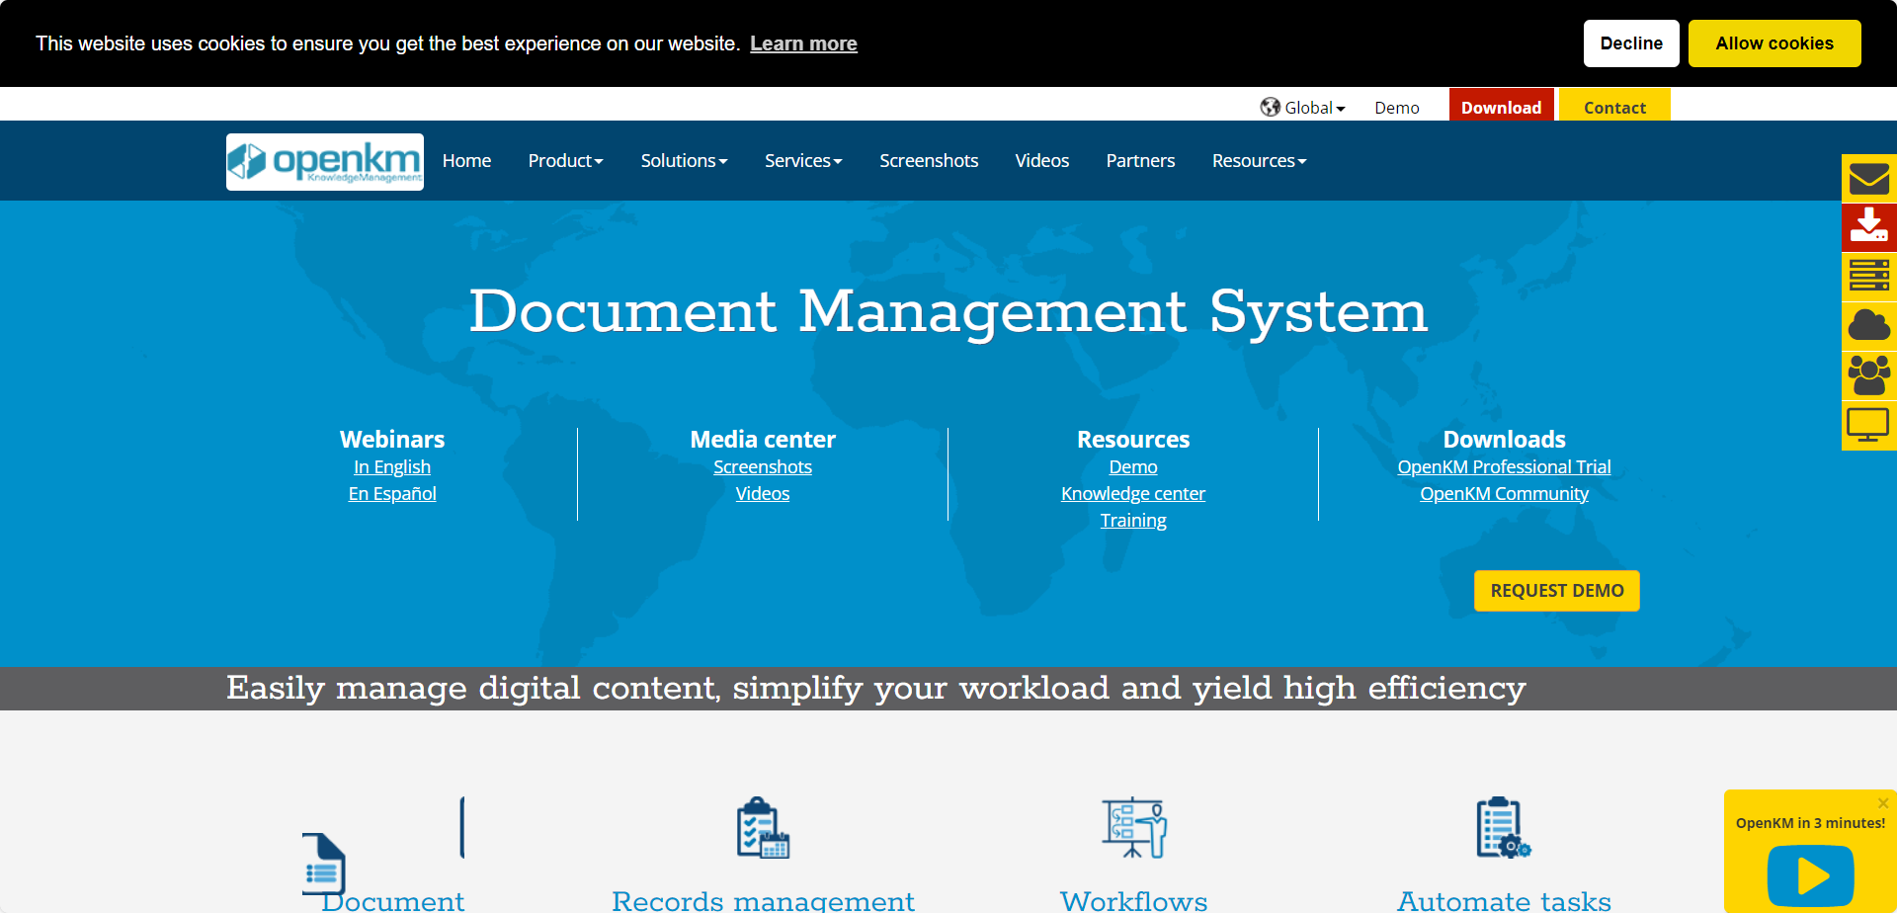Open Screenshots in the navigation bar
Image resolution: width=1897 pixels, height=913 pixels.
point(929,161)
